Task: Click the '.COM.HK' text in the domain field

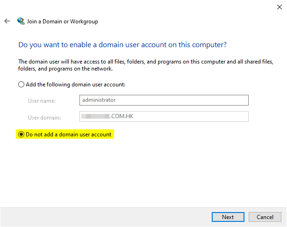Action: 121,116
